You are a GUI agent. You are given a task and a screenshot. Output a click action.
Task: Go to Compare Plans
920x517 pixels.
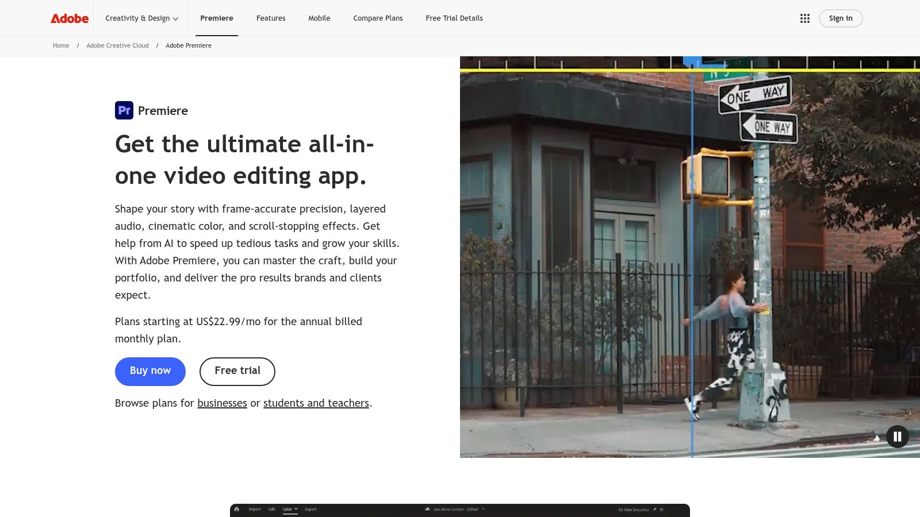pos(378,18)
